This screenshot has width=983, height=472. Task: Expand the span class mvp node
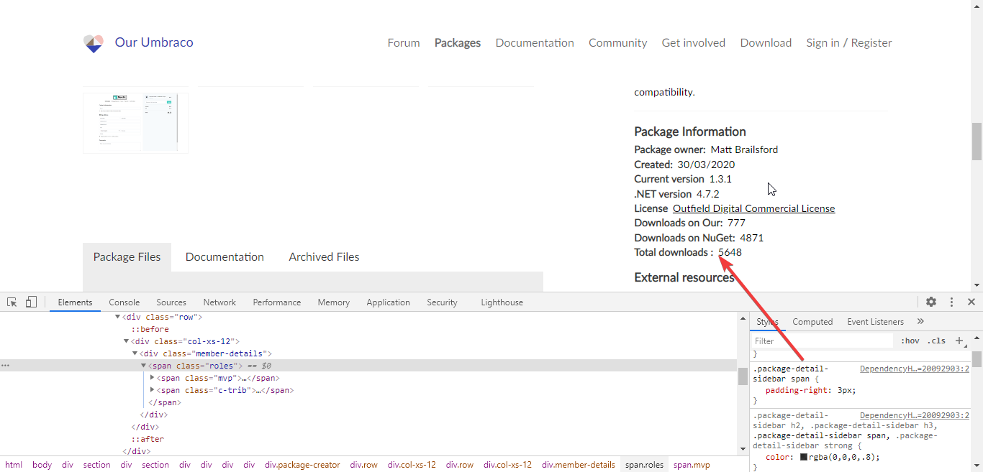coord(152,377)
